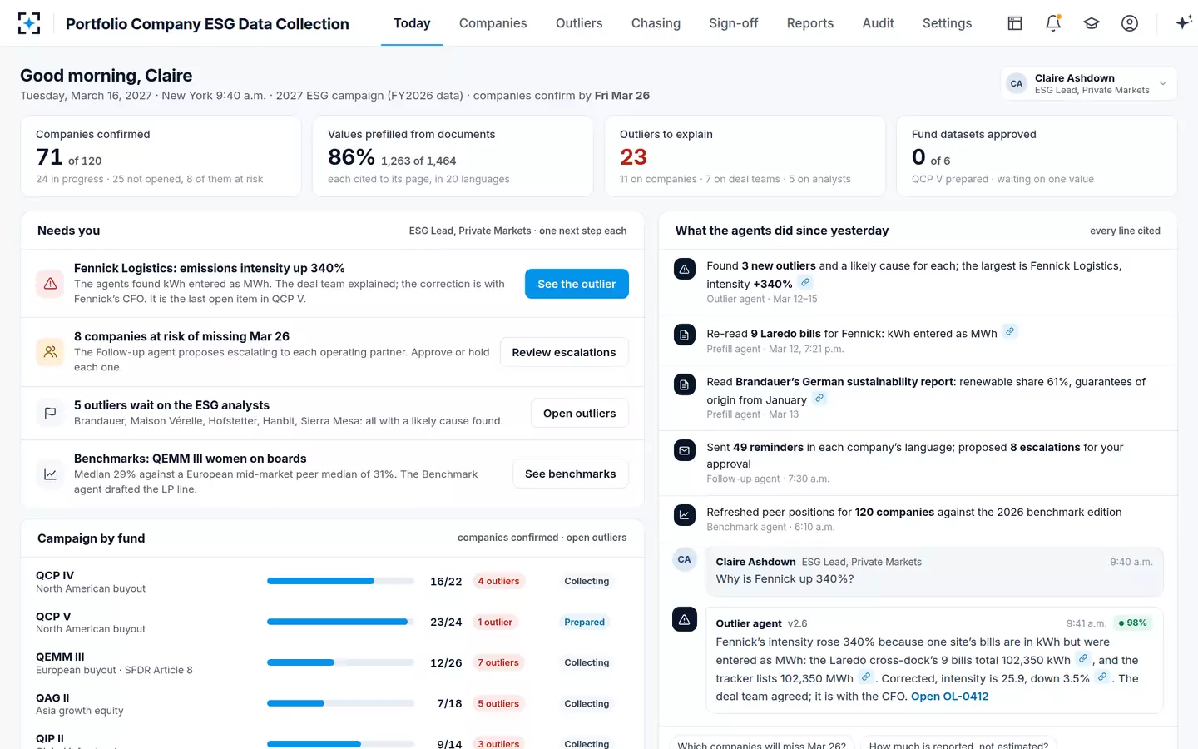The height and width of the screenshot is (749, 1198).
Task: Open the notifications bell
Action: tap(1053, 23)
